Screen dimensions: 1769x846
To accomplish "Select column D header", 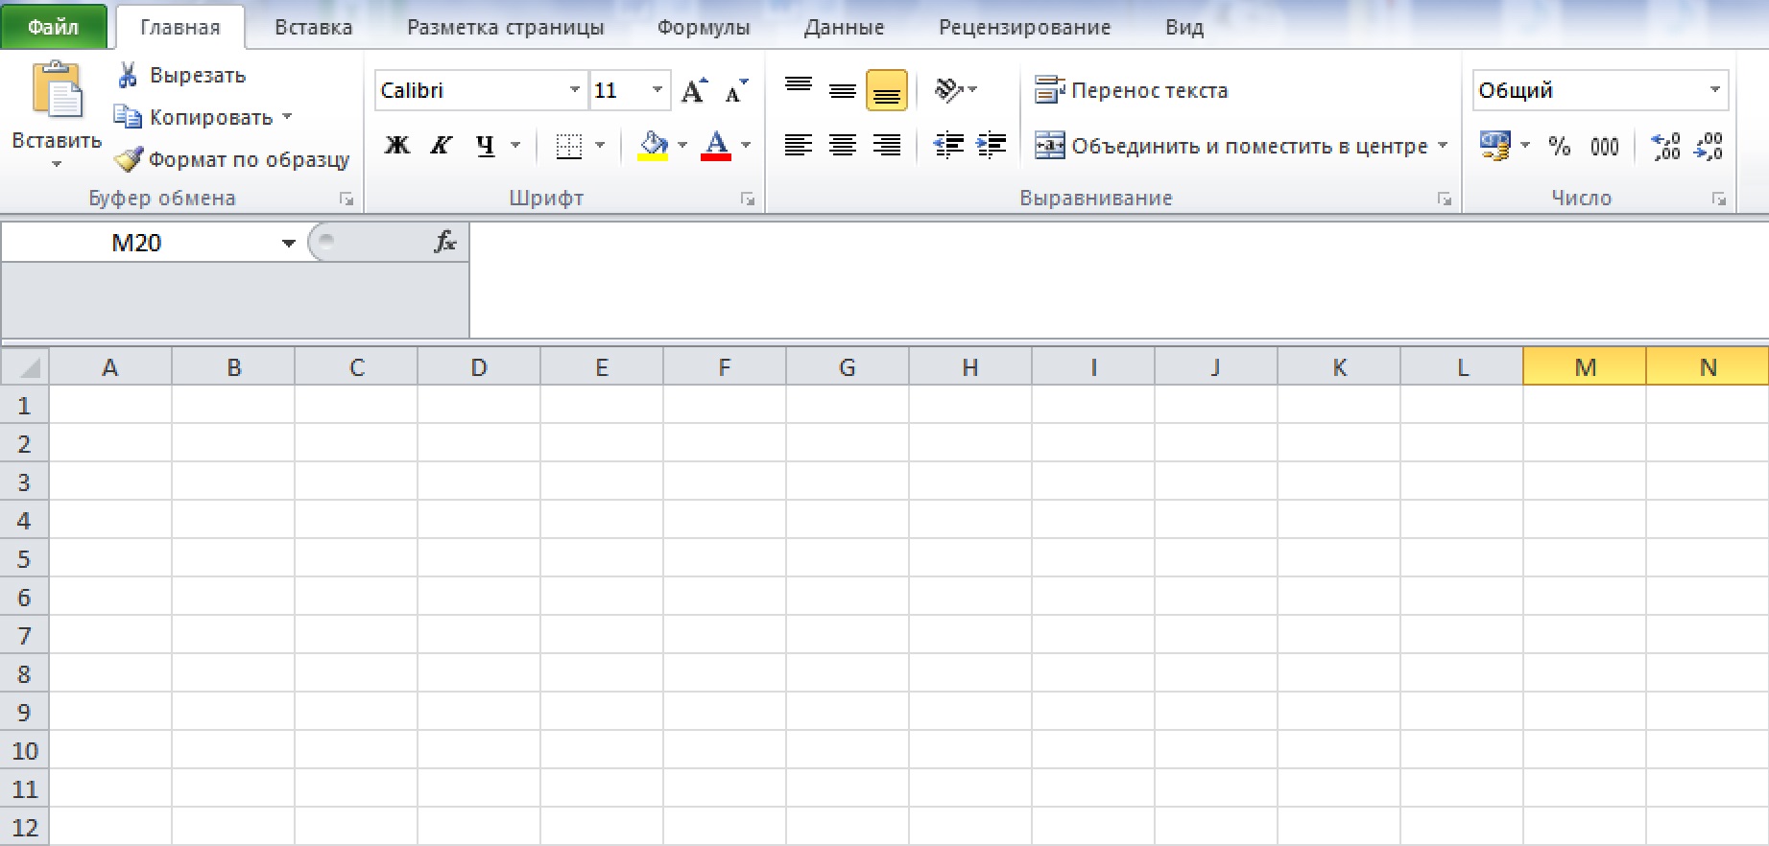I will click(x=479, y=367).
